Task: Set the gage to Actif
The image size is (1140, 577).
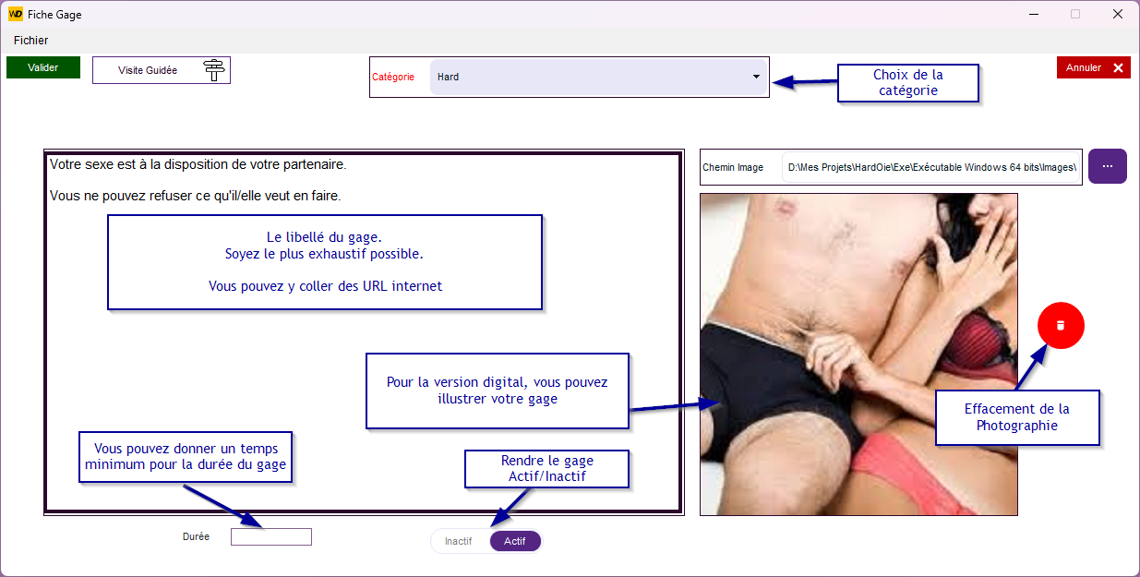Action: pos(515,541)
